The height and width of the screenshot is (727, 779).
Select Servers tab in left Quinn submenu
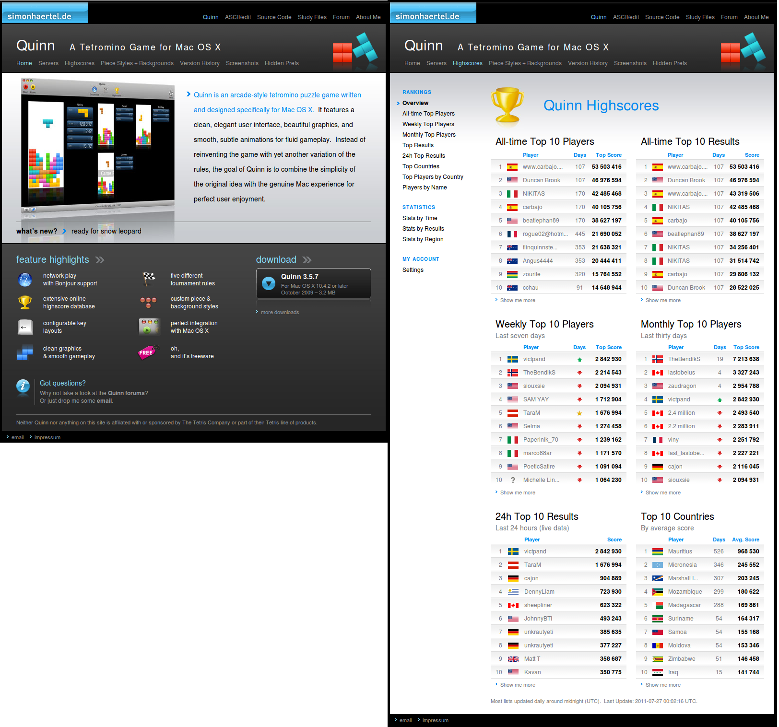pyautogui.click(x=48, y=63)
